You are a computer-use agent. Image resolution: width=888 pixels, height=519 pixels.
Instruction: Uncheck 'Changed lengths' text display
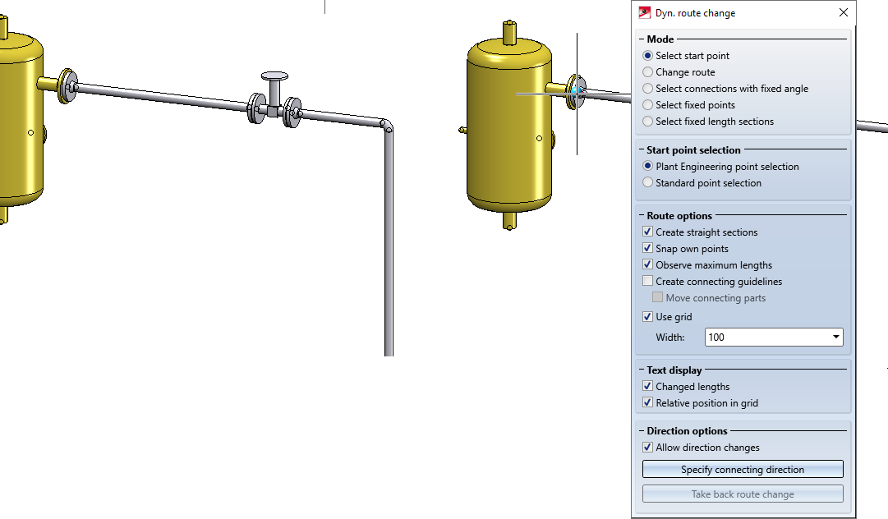click(647, 386)
